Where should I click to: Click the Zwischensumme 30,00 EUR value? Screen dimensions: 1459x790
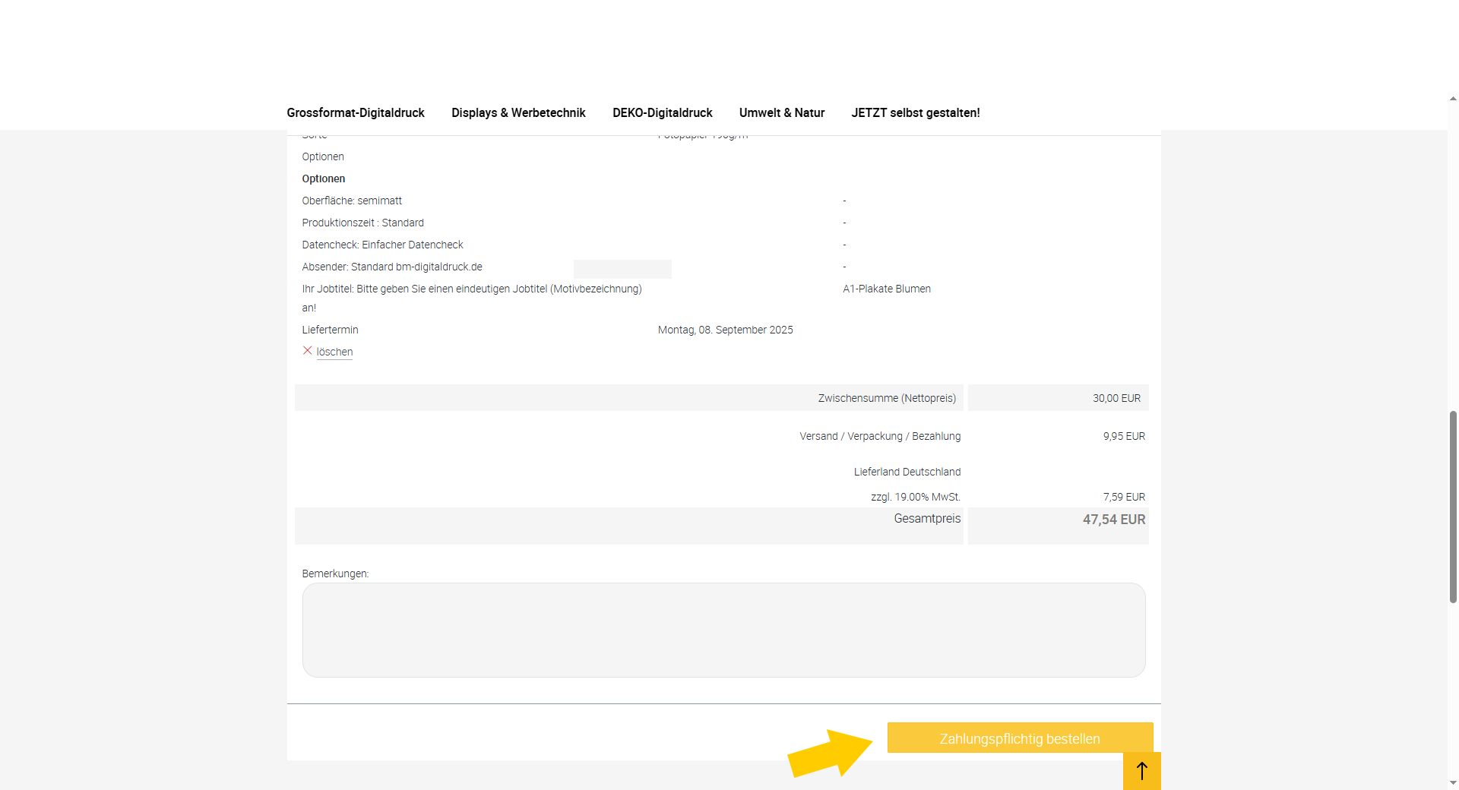pos(1116,398)
